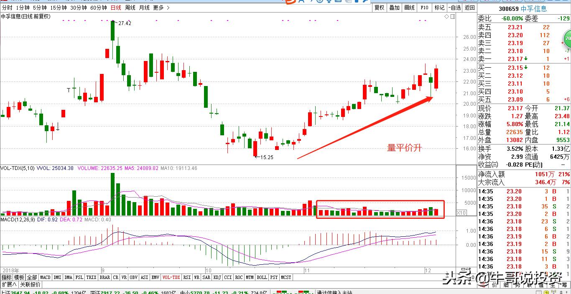Select the KDJ indicator tab
Screen dimensions: 571x294
[217, 277]
